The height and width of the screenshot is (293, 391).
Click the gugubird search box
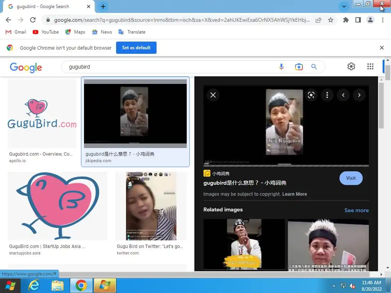170,67
